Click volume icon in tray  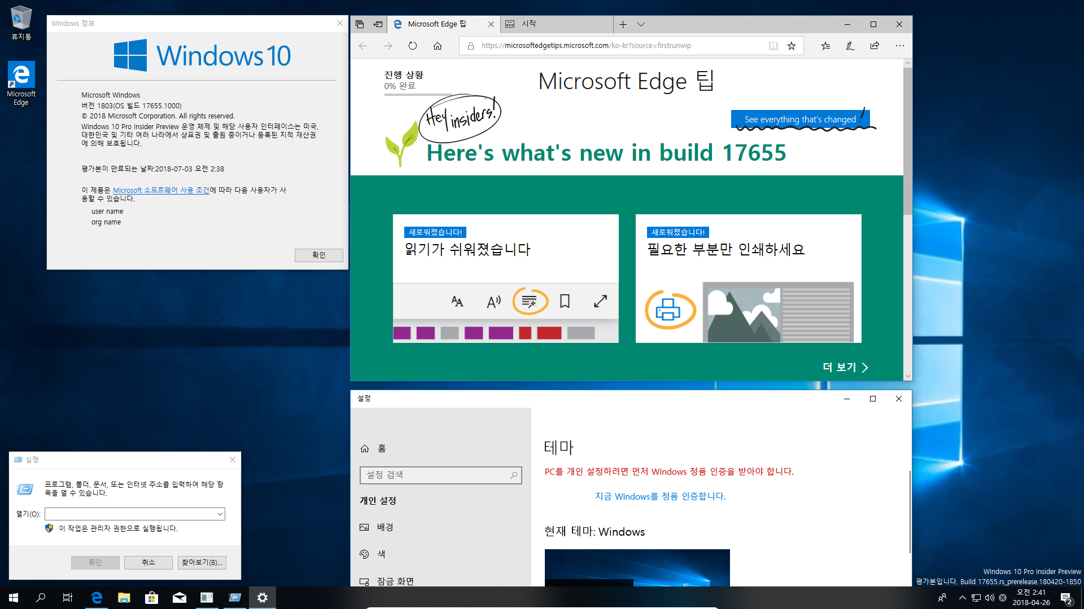point(989,598)
